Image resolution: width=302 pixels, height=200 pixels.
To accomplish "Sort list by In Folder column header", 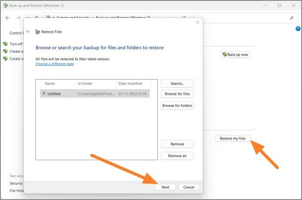I will (86, 84).
